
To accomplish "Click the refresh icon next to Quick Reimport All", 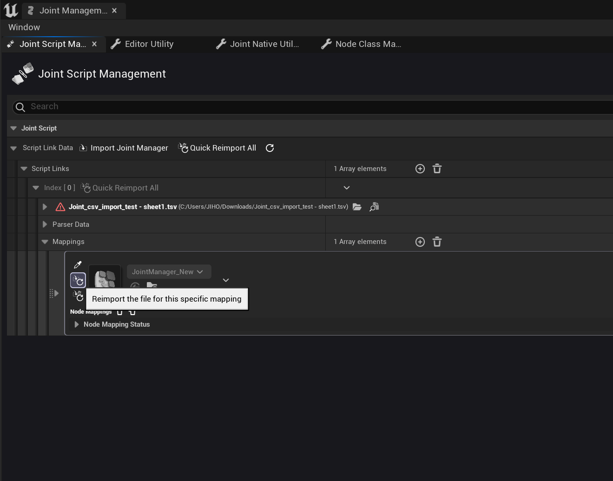I will pos(270,148).
